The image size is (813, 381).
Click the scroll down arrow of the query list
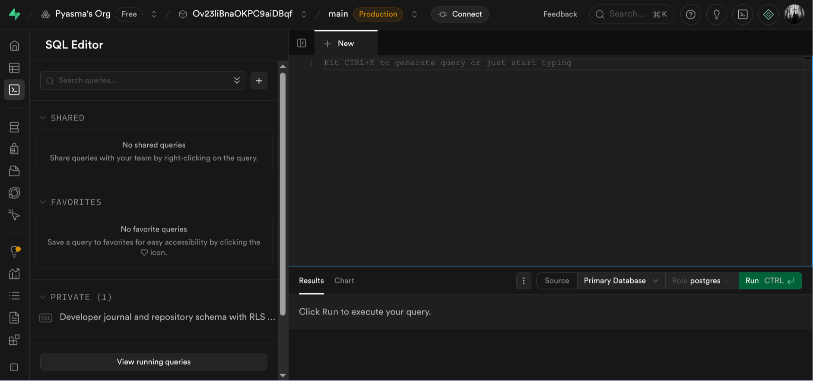[283, 375]
